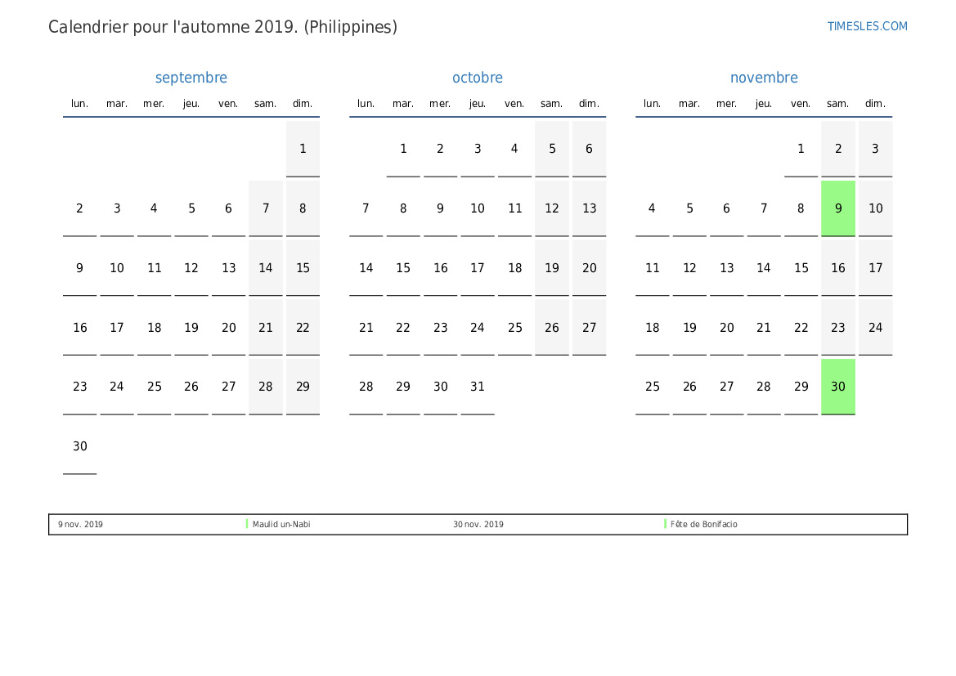Click the green marker beside Maulid un-Nabi
The width and height of the screenshot is (956, 676).
[x=247, y=524]
